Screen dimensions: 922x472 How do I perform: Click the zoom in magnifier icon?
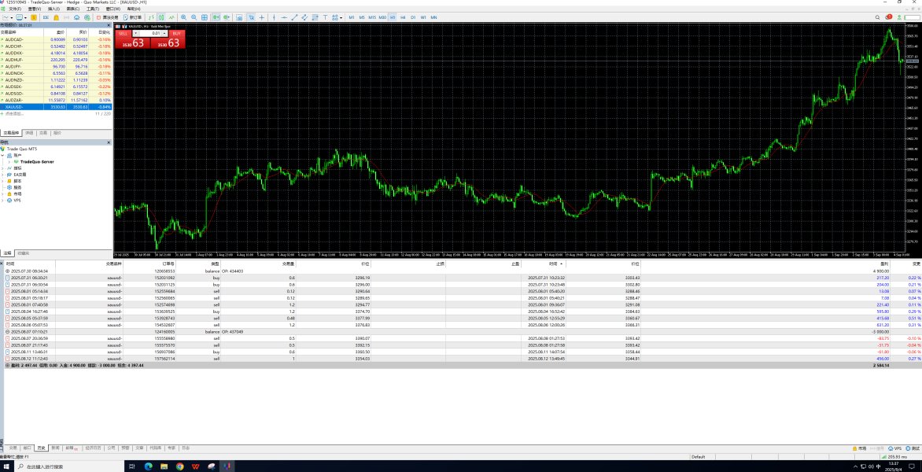click(x=183, y=17)
